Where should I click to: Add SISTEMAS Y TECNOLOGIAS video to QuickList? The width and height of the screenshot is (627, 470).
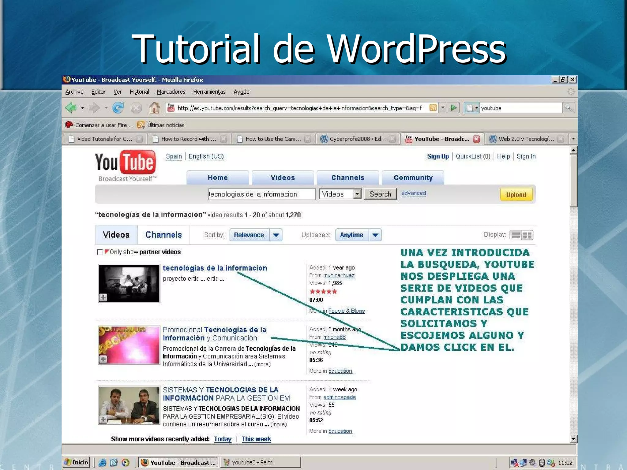click(x=103, y=419)
